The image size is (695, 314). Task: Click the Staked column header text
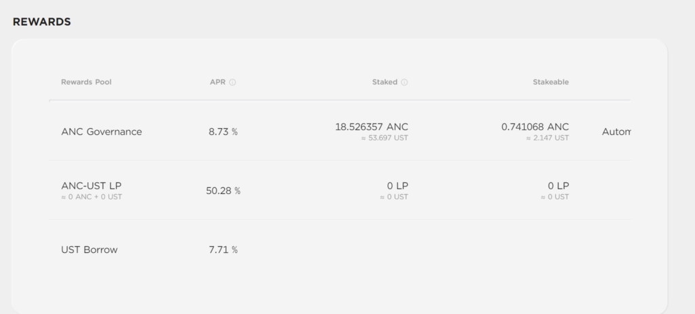385,82
